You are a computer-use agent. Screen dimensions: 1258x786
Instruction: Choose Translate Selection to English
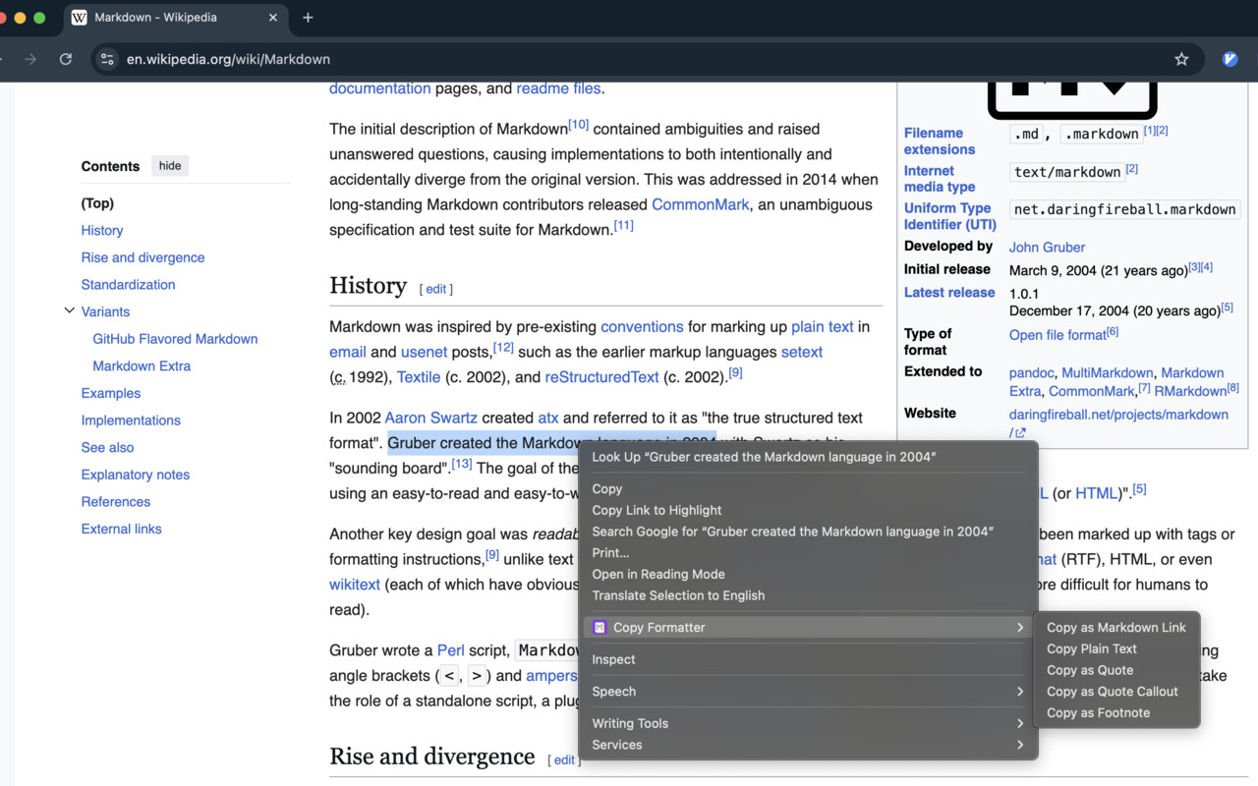(x=808, y=595)
